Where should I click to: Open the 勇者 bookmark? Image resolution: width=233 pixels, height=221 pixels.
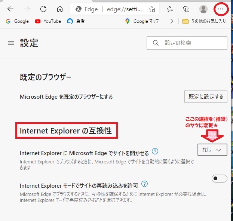(x=76, y=21)
